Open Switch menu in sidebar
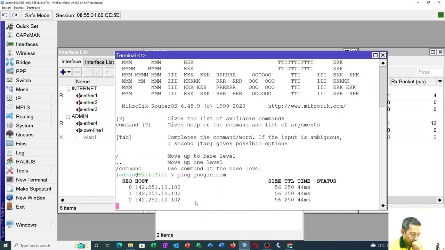Image resolution: width=445 pixels, height=250 pixels. click(23, 81)
